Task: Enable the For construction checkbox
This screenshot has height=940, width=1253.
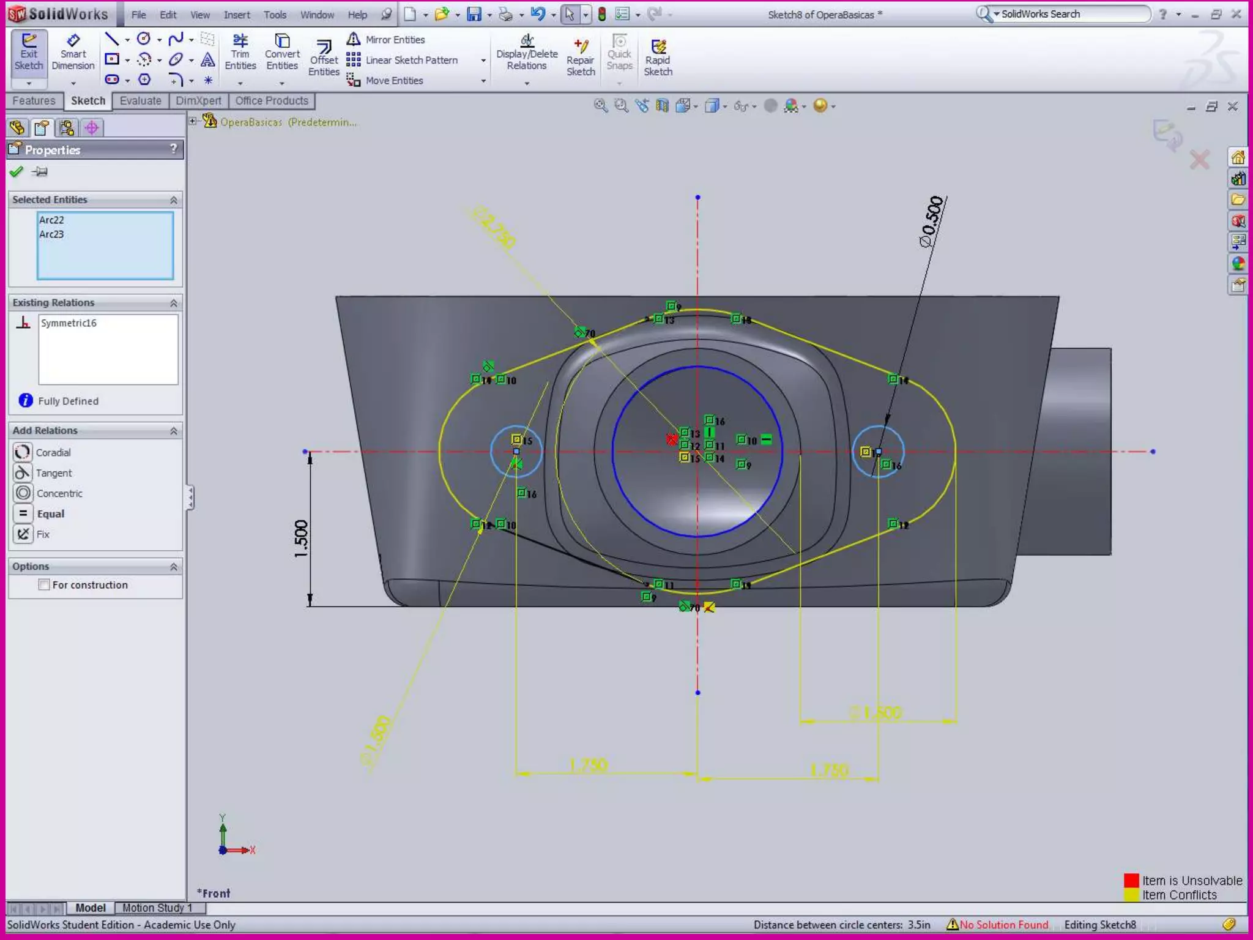Action: [x=44, y=584]
